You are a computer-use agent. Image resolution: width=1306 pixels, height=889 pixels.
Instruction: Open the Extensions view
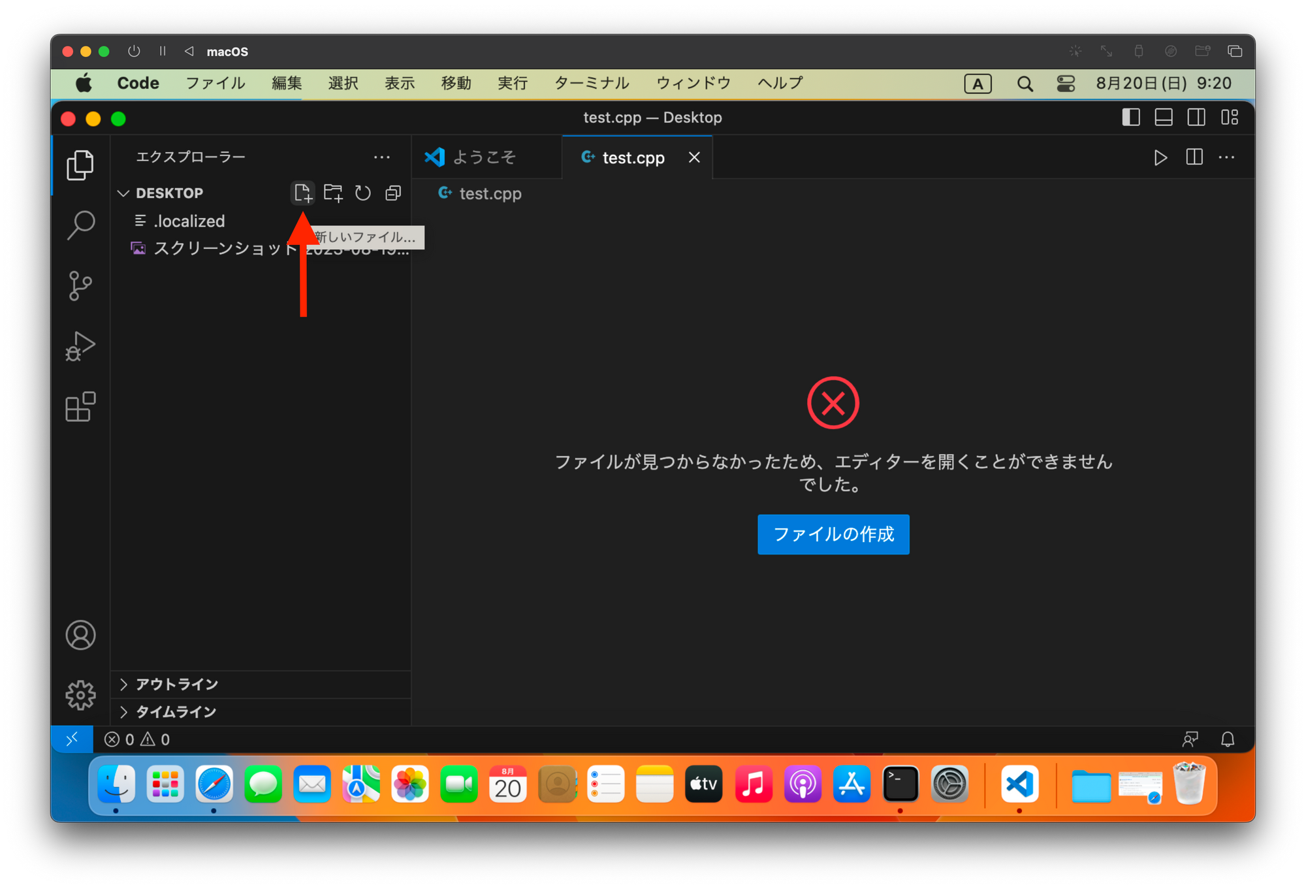pos(80,407)
